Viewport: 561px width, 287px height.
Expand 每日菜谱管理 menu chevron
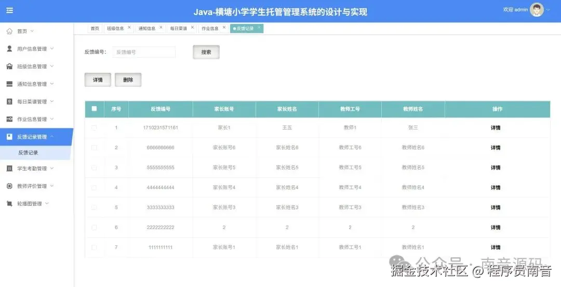(x=52, y=101)
